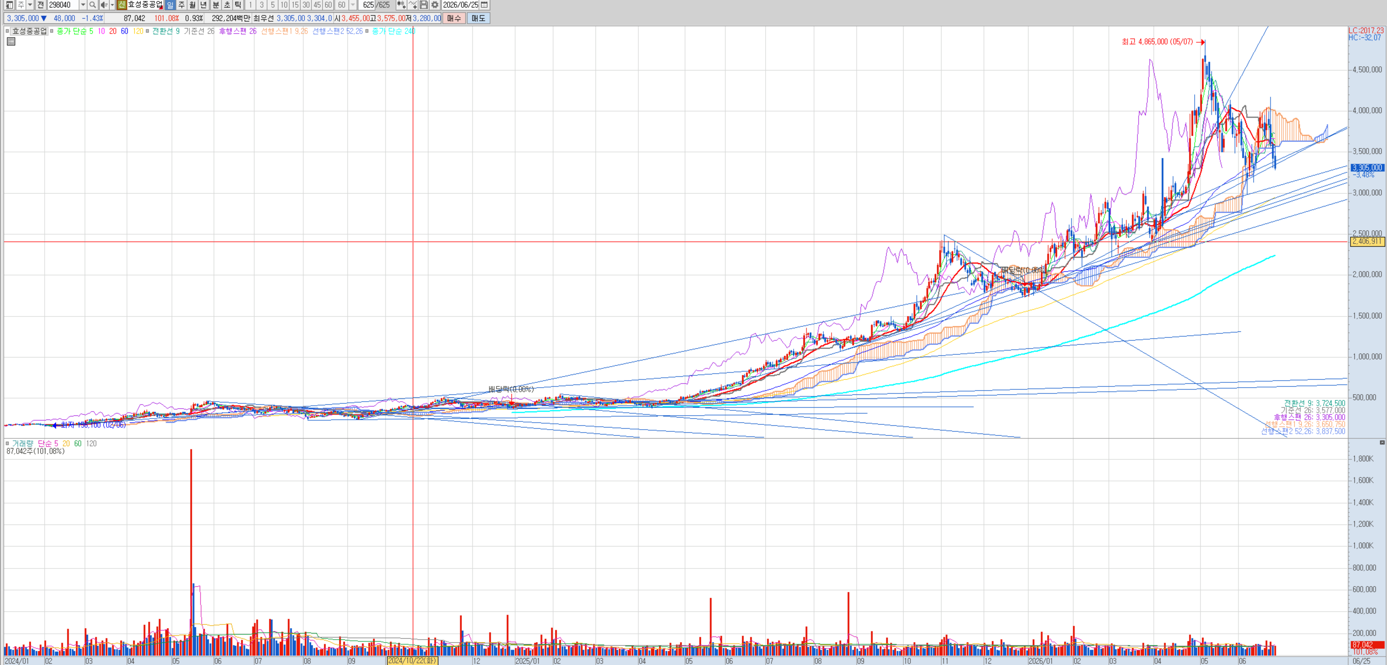Toggle the 종가 단순 240 moving average marker
The height and width of the screenshot is (665, 1387).
(367, 31)
